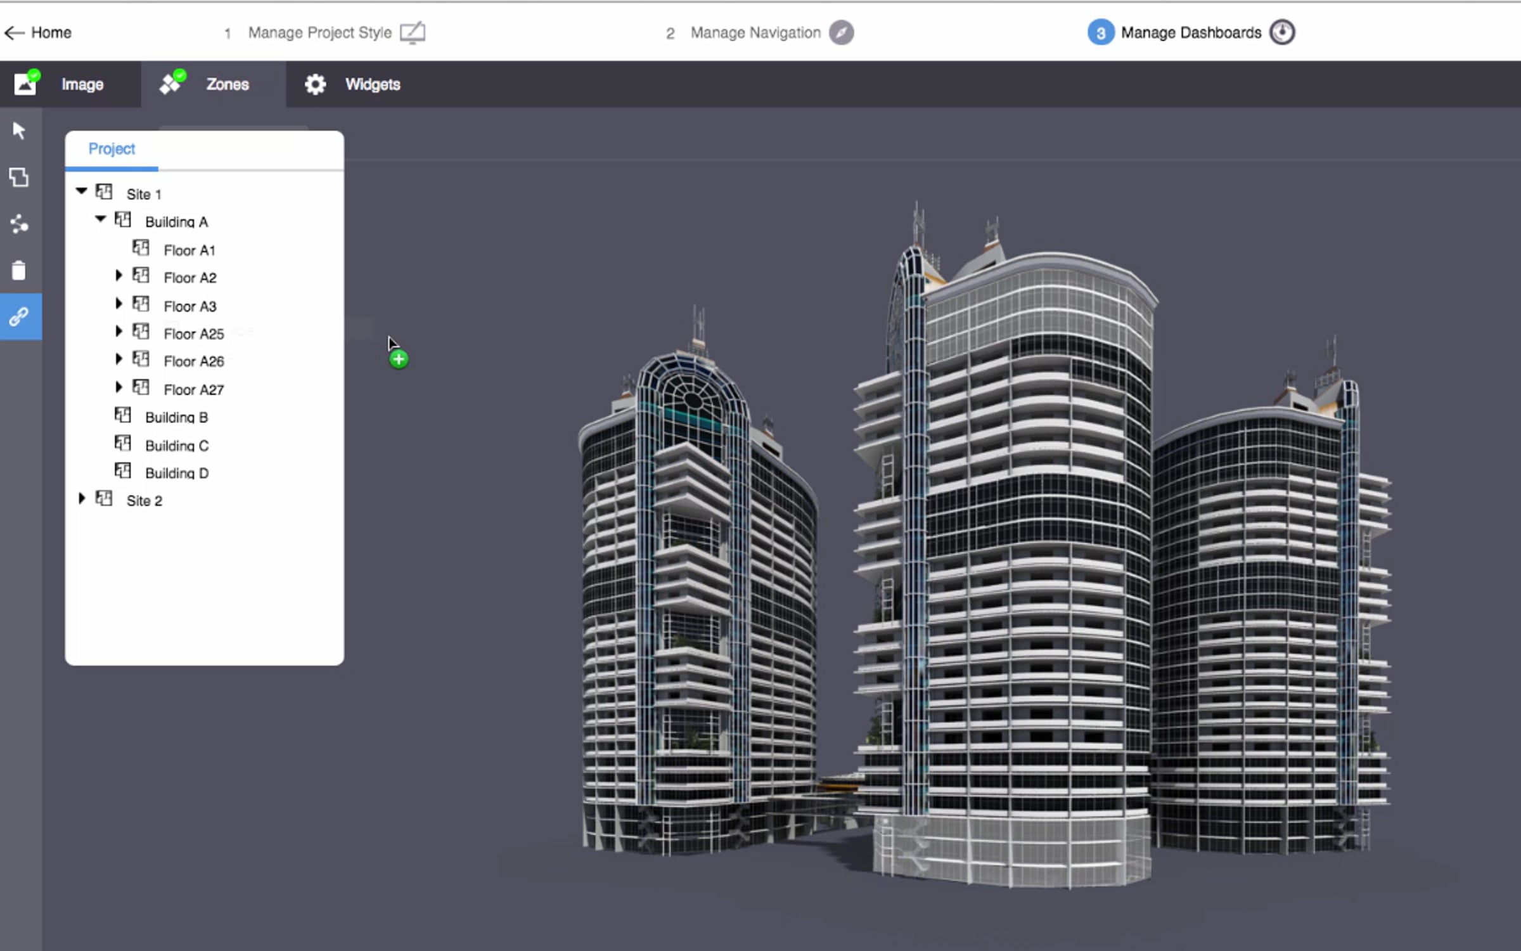
Task: Select Floor A1 in the tree
Action: 189,250
